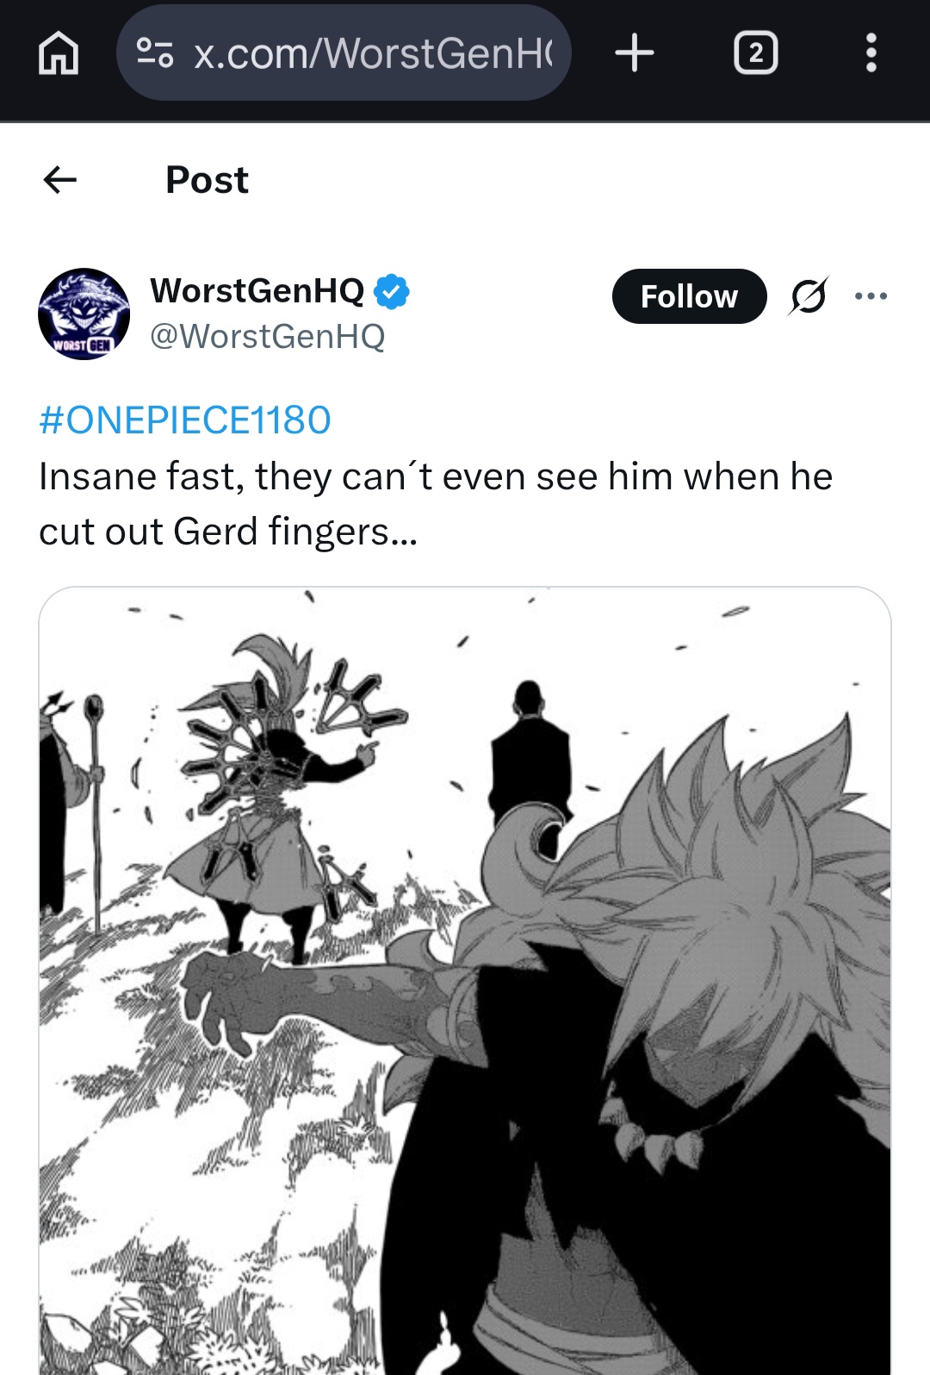Open WorstGenHQ profile avatar
Viewport: 930px width, 1375px height.
84,314
